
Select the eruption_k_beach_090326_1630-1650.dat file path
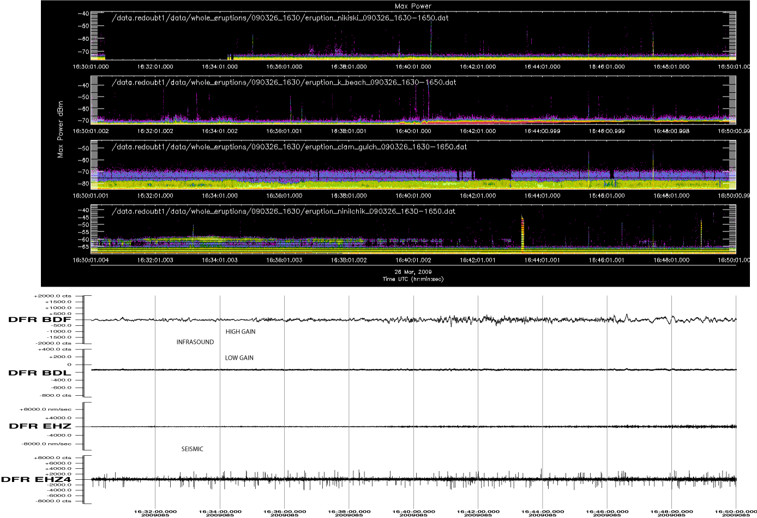coord(284,82)
